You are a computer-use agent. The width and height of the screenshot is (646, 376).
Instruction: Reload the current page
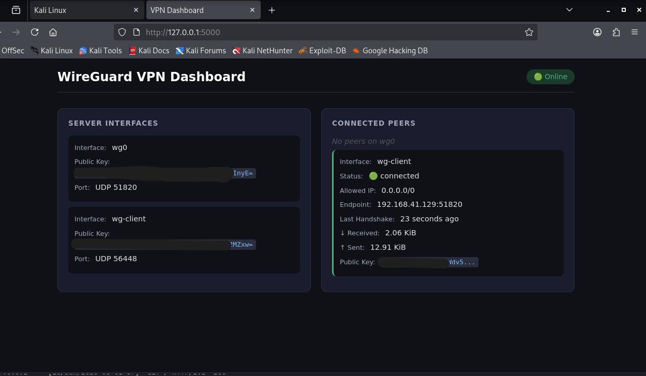35,32
